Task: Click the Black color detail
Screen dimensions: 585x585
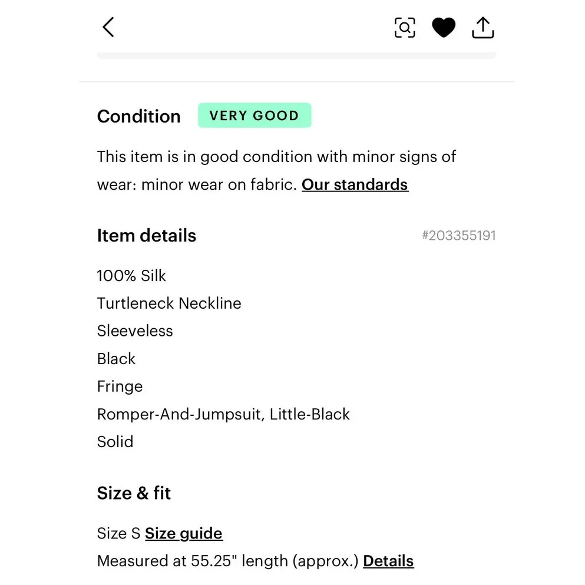Action: [x=116, y=359]
